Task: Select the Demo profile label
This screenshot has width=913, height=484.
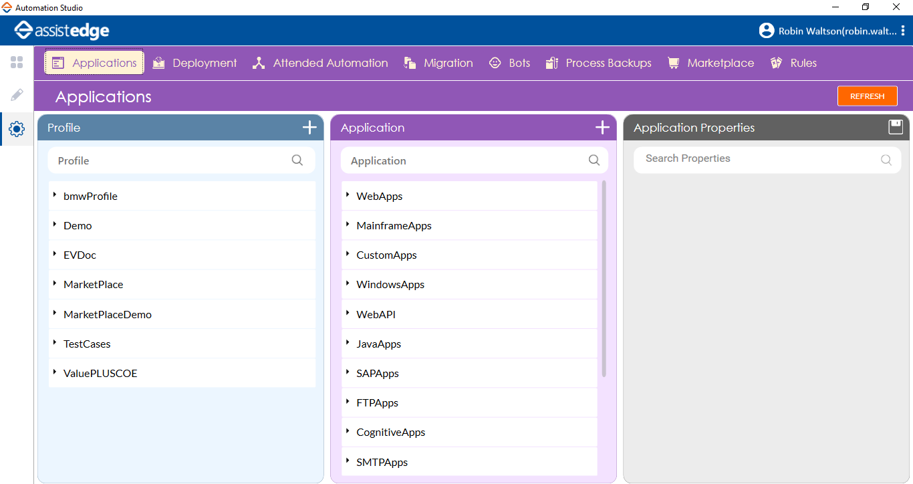Action: [78, 225]
